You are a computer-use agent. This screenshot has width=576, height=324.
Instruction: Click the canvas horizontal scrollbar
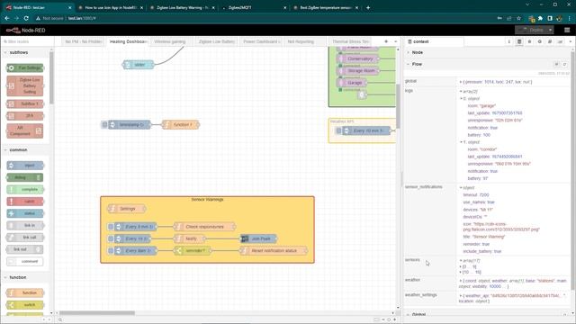click(x=97, y=313)
